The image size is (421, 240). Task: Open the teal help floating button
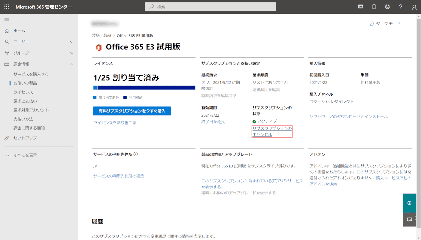point(409,203)
